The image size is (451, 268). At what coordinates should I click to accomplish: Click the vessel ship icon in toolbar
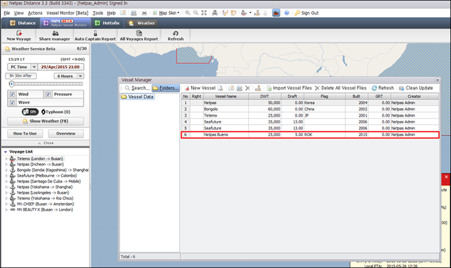tap(244, 13)
